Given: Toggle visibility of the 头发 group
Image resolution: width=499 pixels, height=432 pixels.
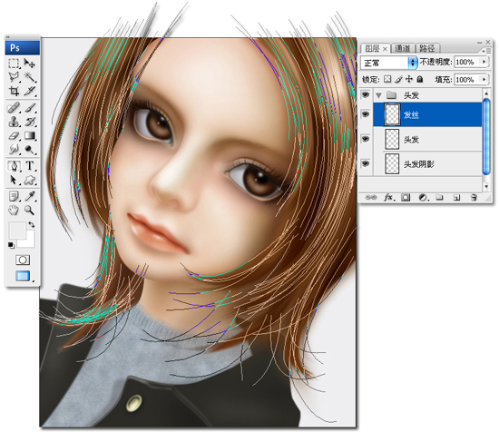Looking at the screenshot, I should tap(366, 95).
